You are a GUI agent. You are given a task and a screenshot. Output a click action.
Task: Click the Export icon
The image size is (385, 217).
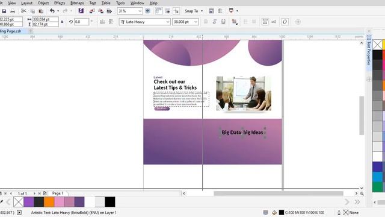100,11
